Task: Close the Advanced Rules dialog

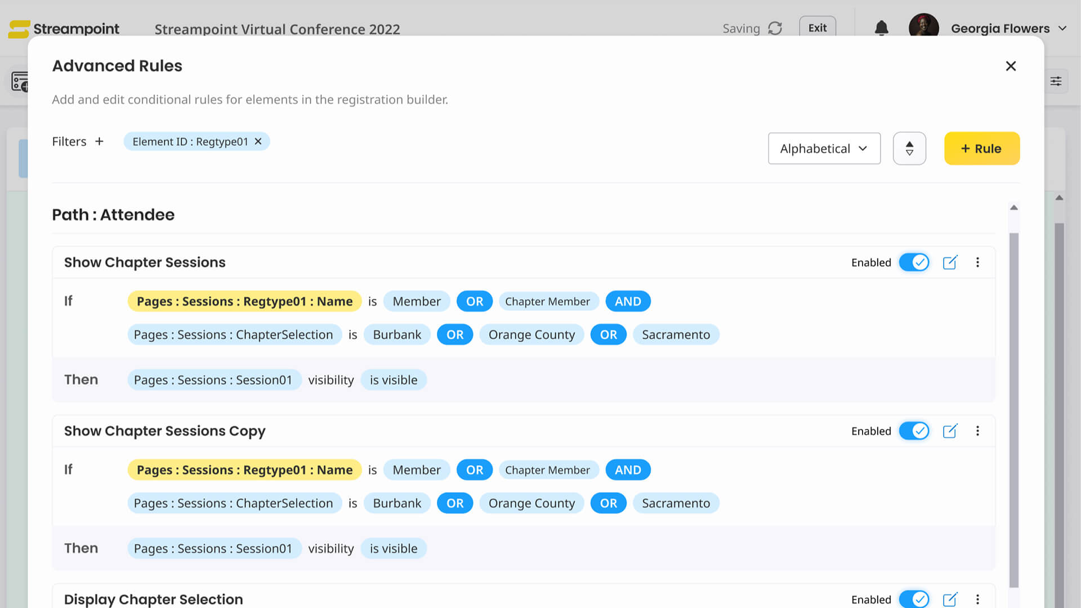Action: tap(1011, 66)
